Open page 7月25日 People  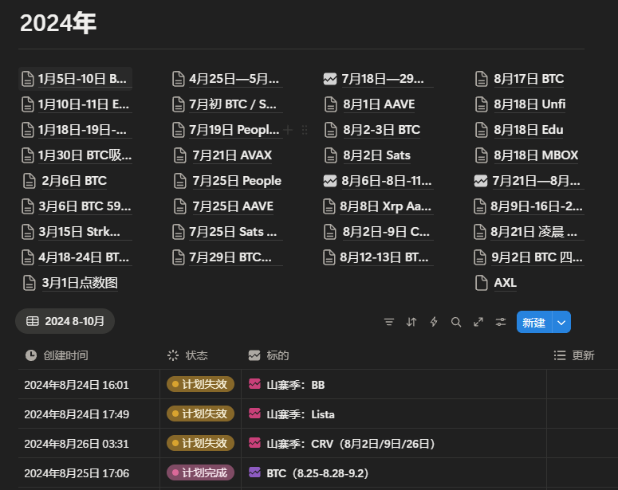(237, 181)
